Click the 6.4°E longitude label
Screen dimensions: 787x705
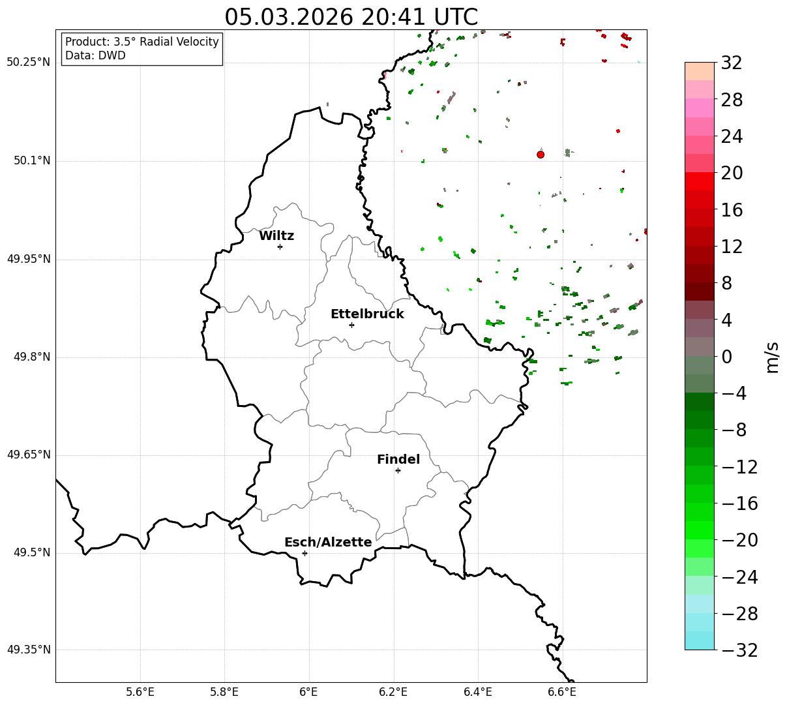coord(477,692)
